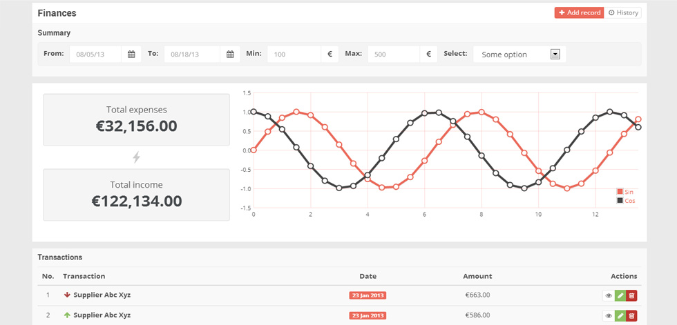Screen dimensions: 677x325
Task: Click the Sin legend label
Action: click(x=629, y=192)
